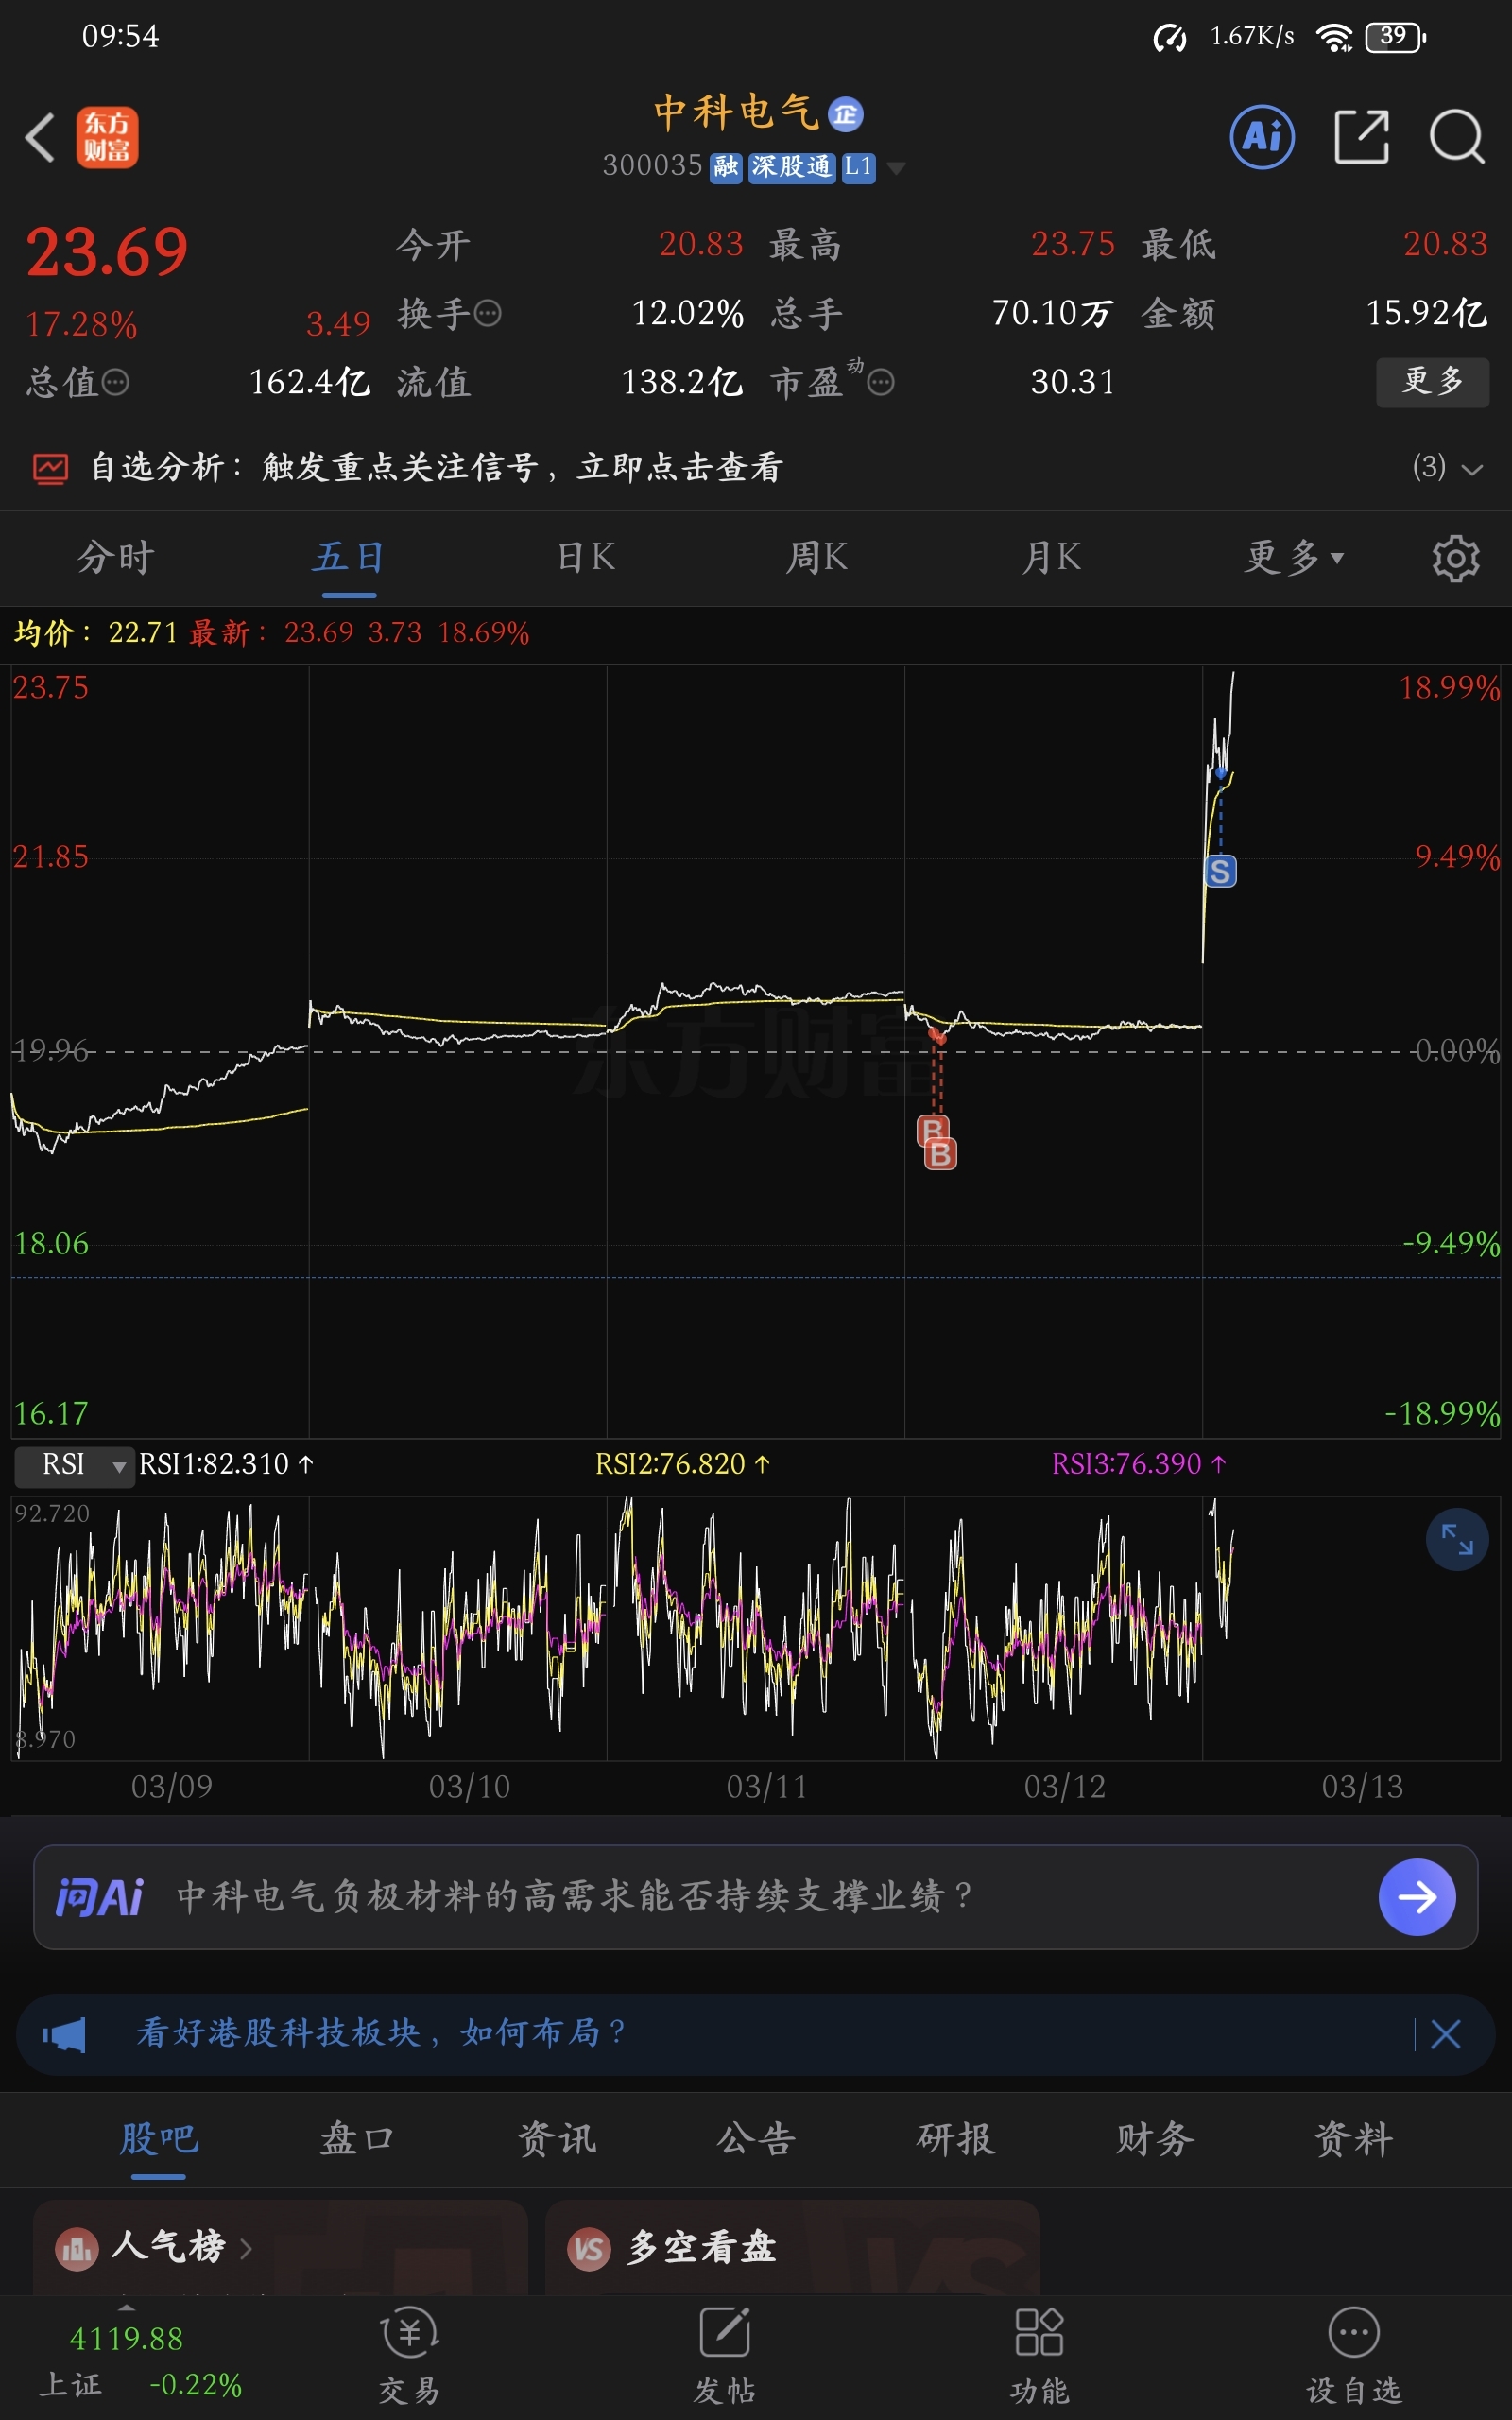The height and width of the screenshot is (2420, 1512).
Task: Expand the RSI chart to fullscreen
Action: click(x=1457, y=1539)
